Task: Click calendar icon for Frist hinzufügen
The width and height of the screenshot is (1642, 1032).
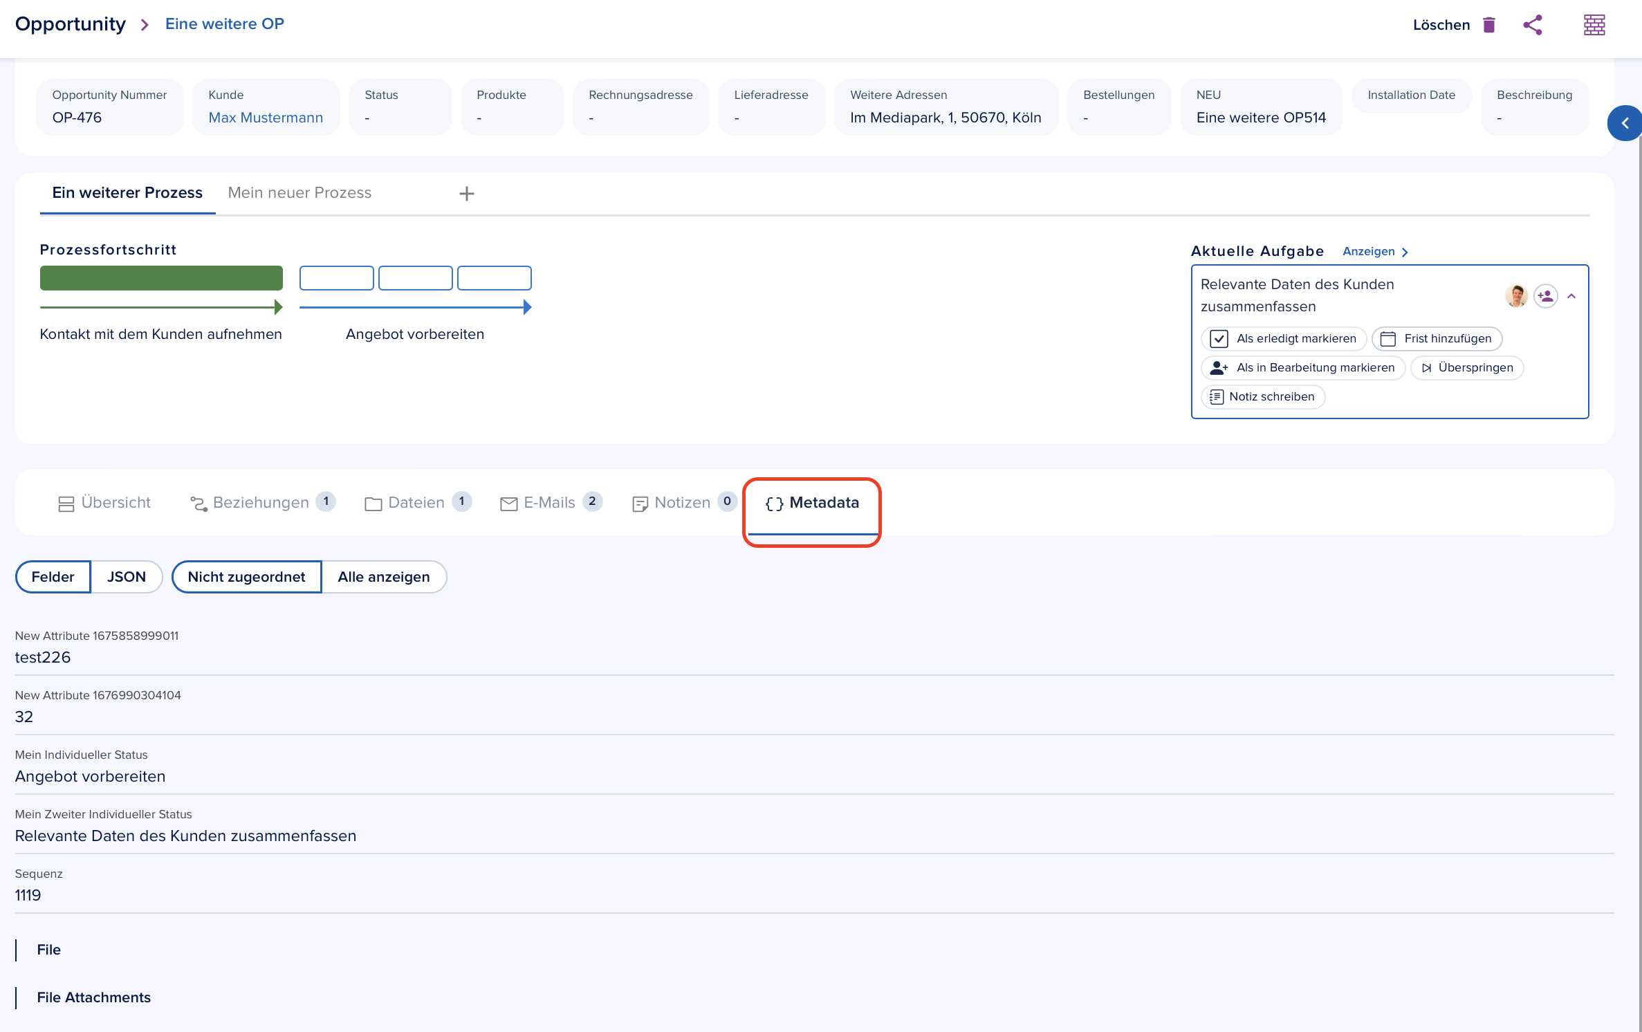Action: pos(1387,339)
